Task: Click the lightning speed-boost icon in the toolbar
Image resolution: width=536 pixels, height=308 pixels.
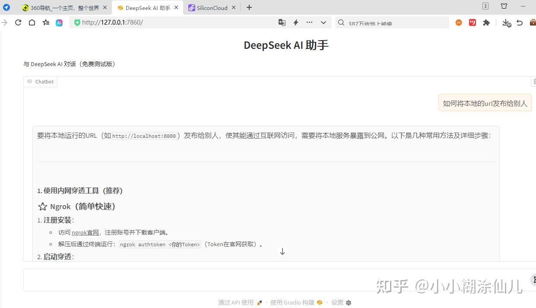Action: pyautogui.click(x=295, y=22)
